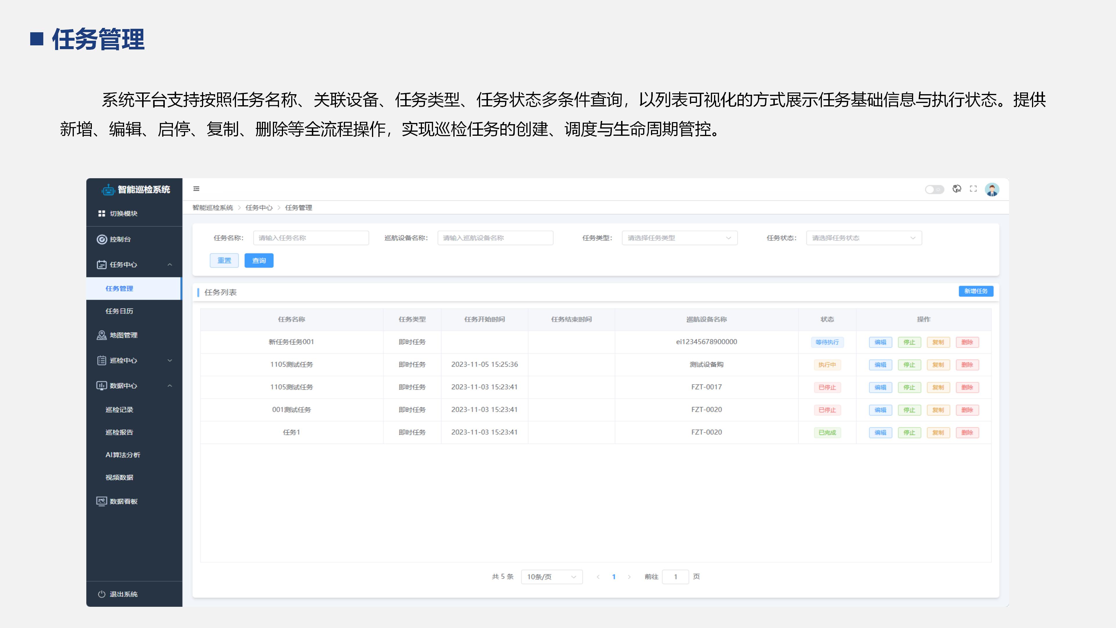Delete the task with device 测试设备购

(x=967, y=365)
